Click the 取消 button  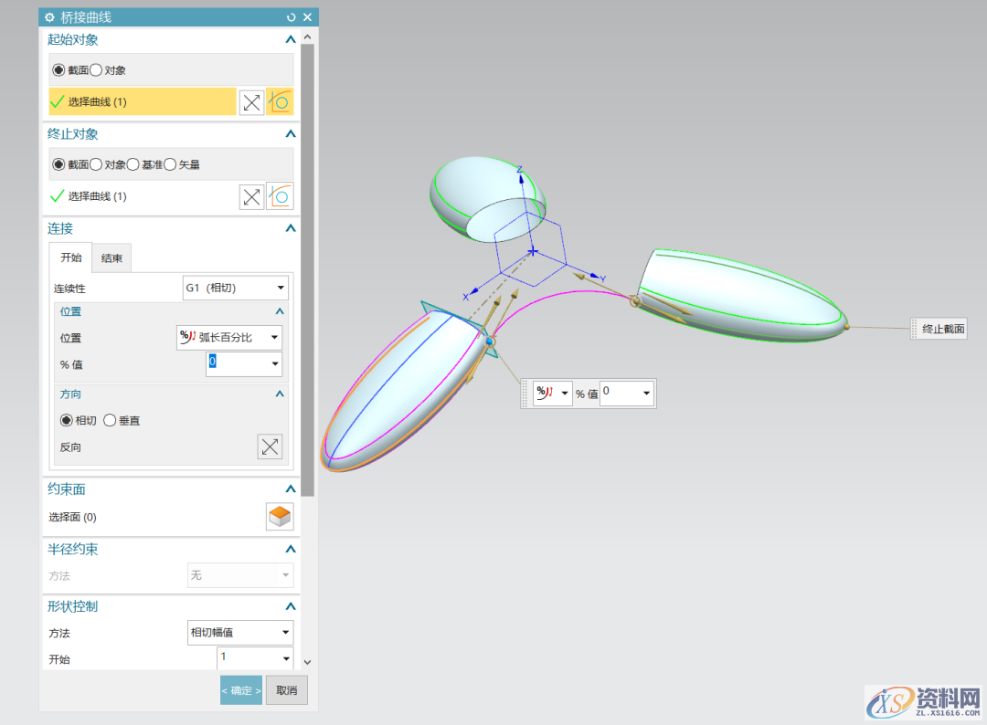point(287,690)
